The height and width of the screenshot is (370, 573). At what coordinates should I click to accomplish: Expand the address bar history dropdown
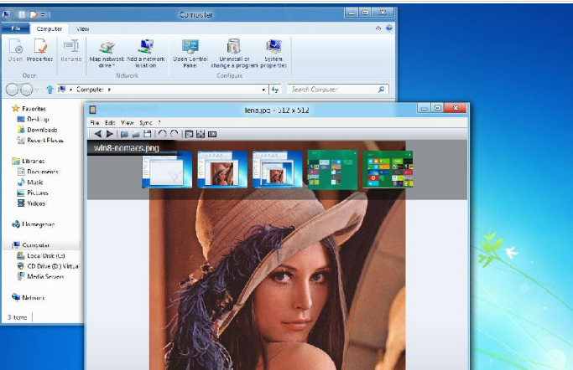[263, 89]
